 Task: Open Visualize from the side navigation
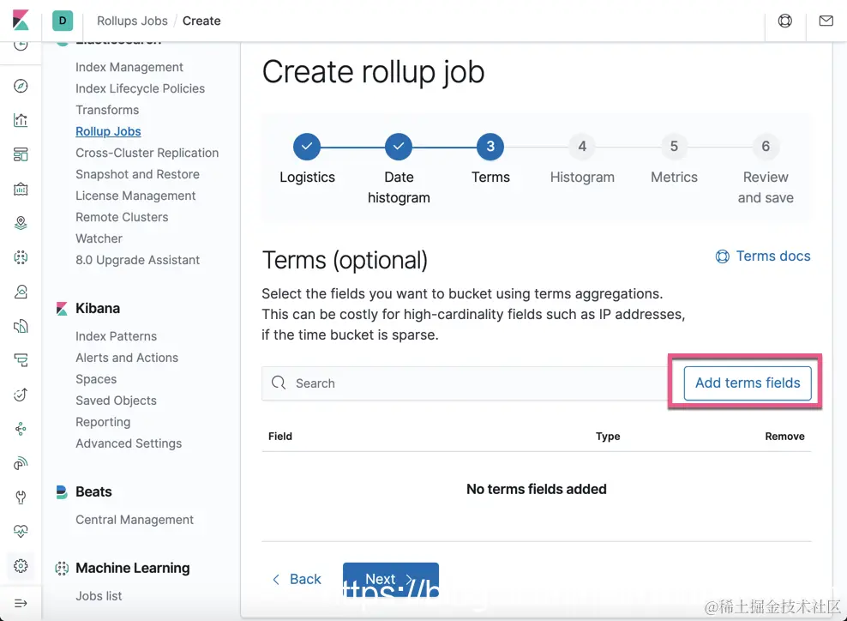(21, 120)
